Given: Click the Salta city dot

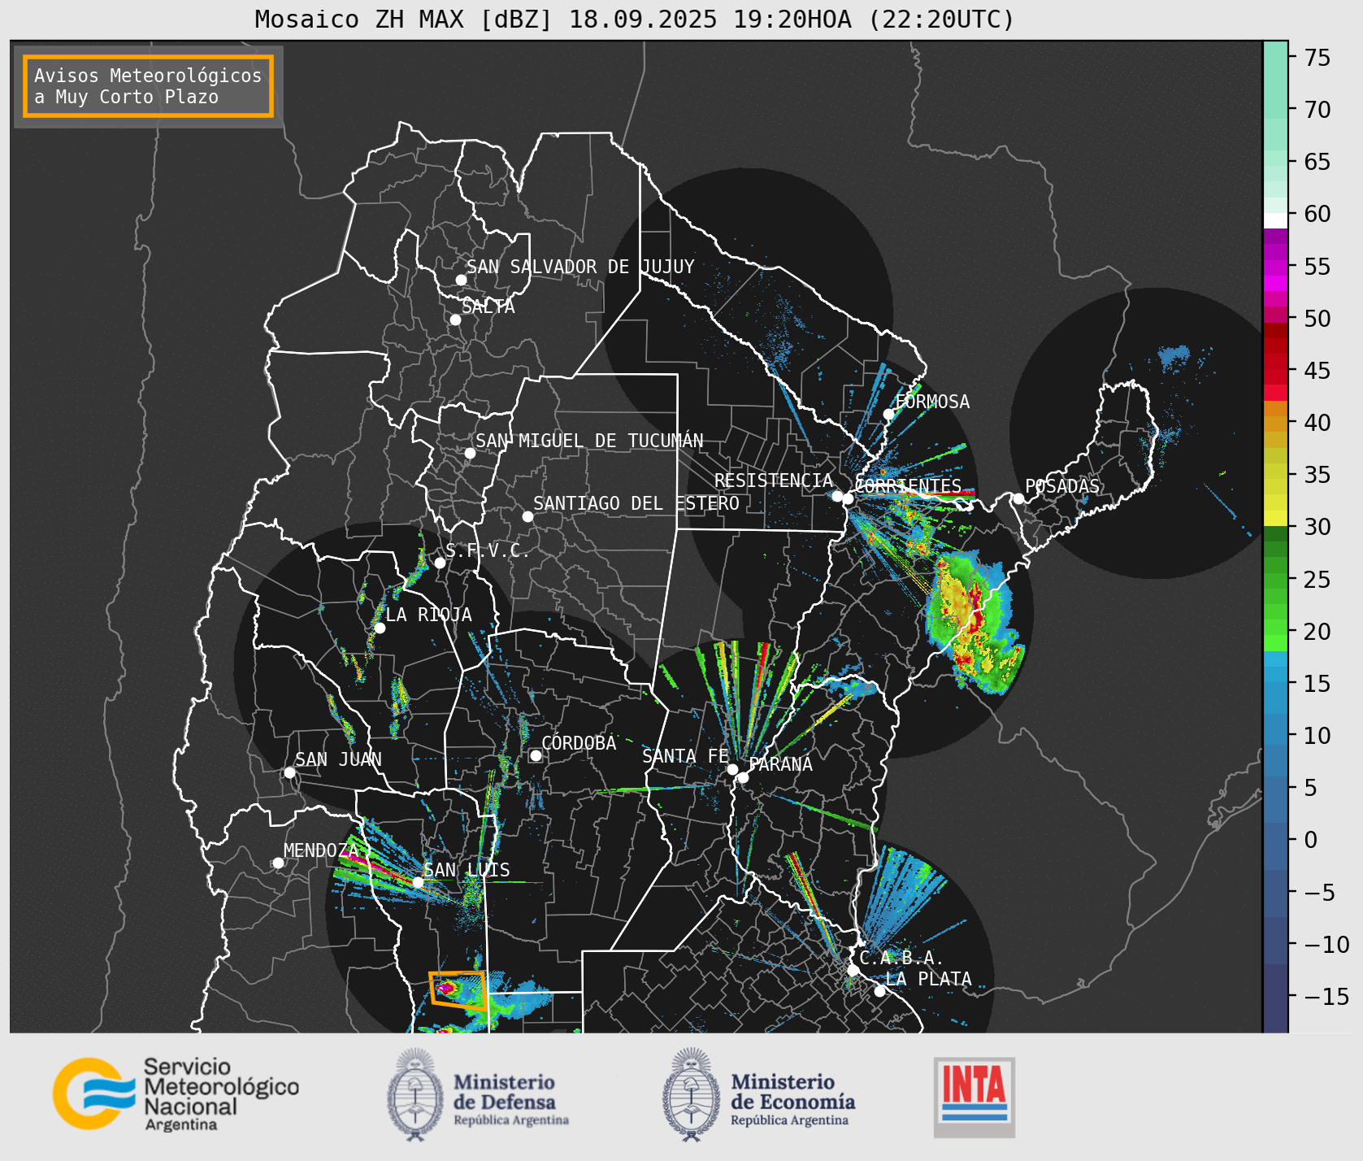Looking at the screenshot, I should point(455,320).
